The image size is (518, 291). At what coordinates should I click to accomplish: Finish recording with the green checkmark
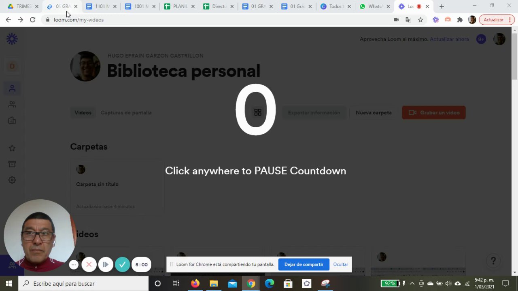click(122, 265)
